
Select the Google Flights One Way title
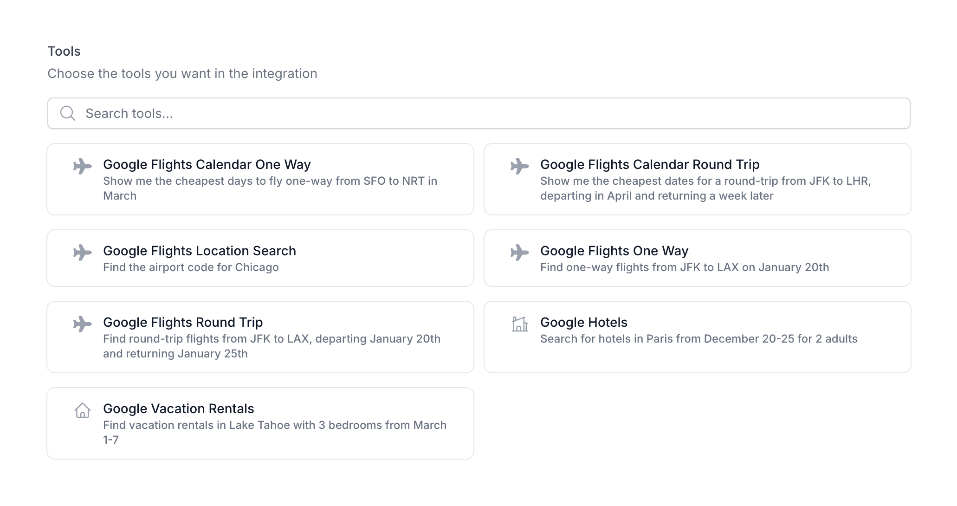pyautogui.click(x=614, y=251)
